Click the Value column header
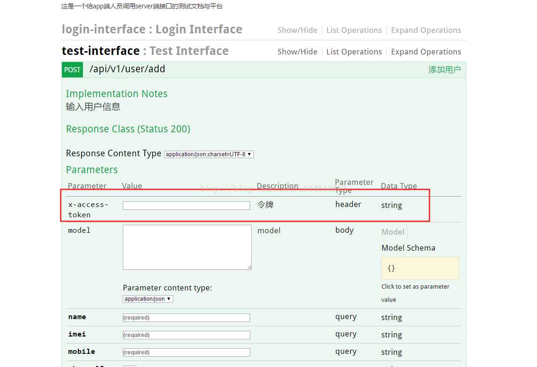This screenshot has width=537, height=367. 132,186
